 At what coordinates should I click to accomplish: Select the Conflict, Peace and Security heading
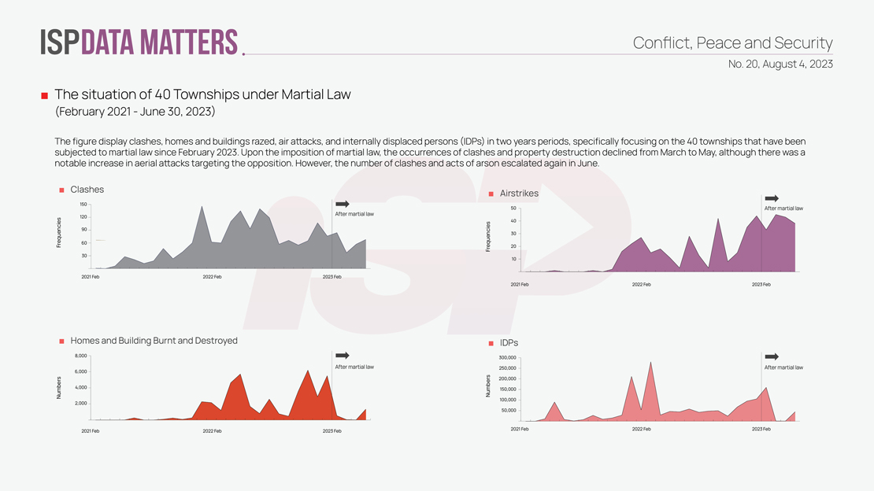pyautogui.click(x=732, y=43)
